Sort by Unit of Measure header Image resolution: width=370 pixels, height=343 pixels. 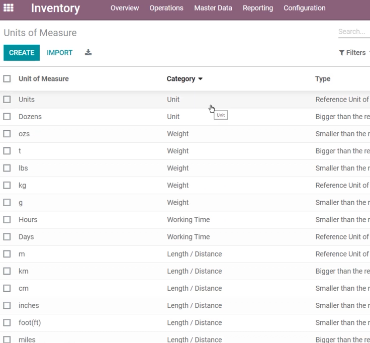coord(44,78)
